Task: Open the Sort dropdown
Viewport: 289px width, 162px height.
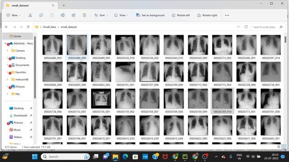Action: [x=101, y=15]
